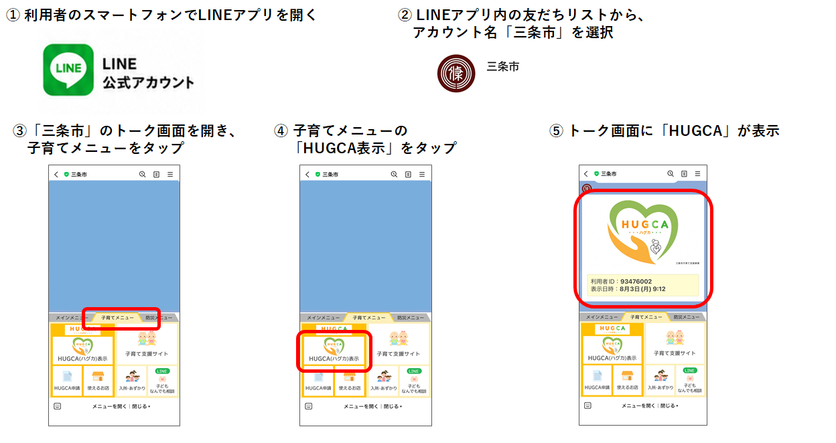The image size is (836, 443).
Task: Open search icon in step ④ phone header
Action: coord(394,174)
